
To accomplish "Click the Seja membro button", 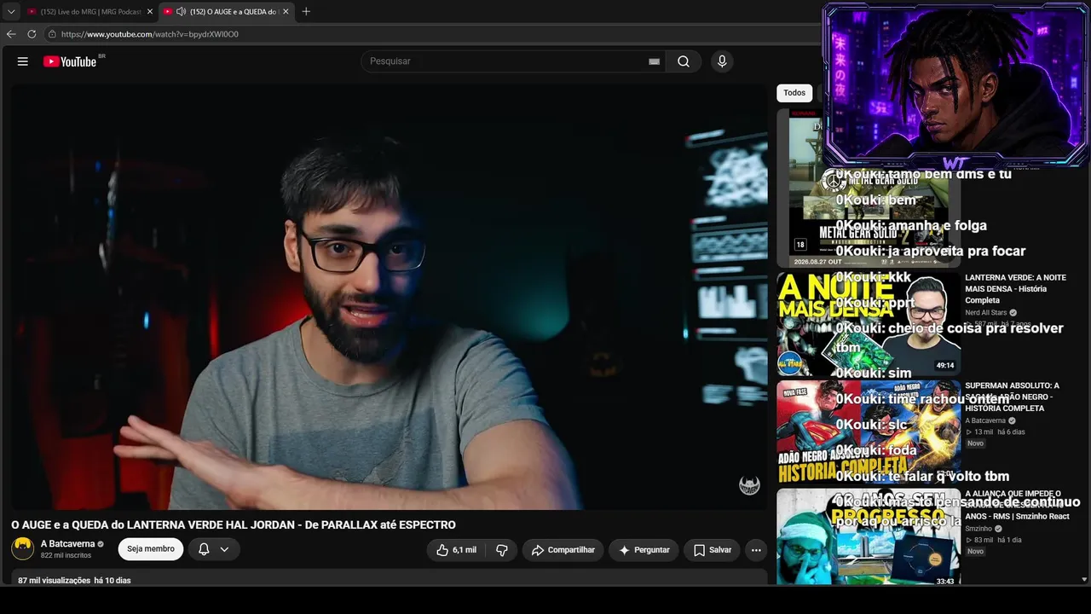I will (151, 549).
